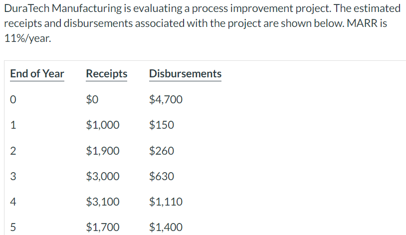This screenshot has width=406, height=235.
Task: Select the $4,700 disbursement value
Action: 166,99
